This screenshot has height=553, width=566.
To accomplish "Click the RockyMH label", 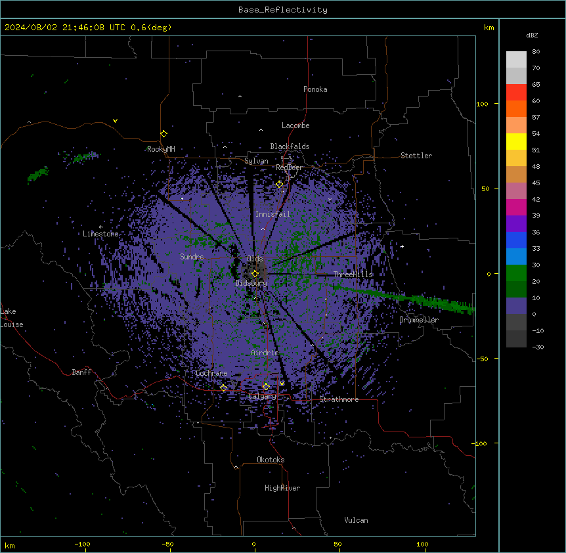I will (x=161, y=149).
